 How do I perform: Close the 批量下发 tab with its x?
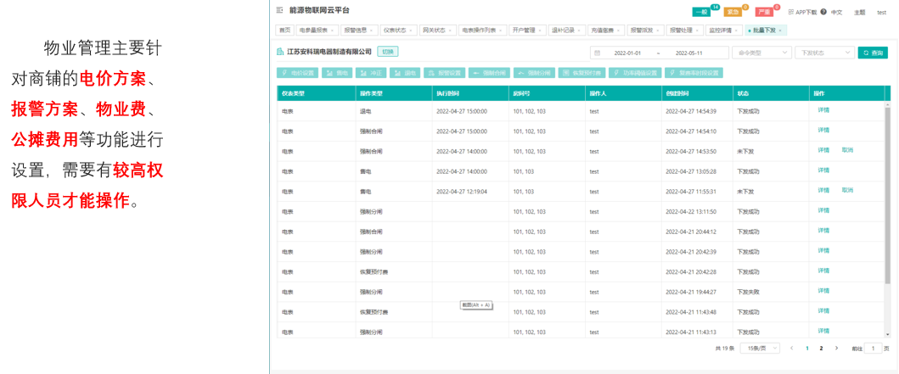(x=780, y=31)
